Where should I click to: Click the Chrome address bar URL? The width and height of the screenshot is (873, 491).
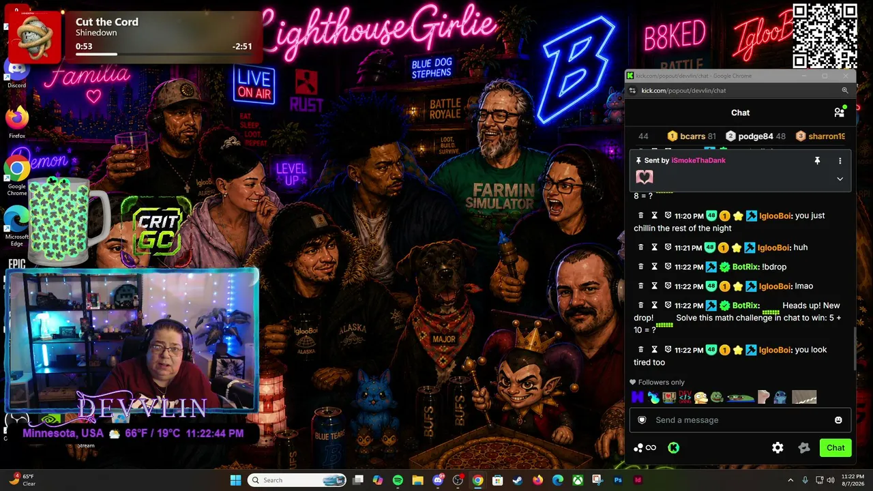tap(683, 91)
